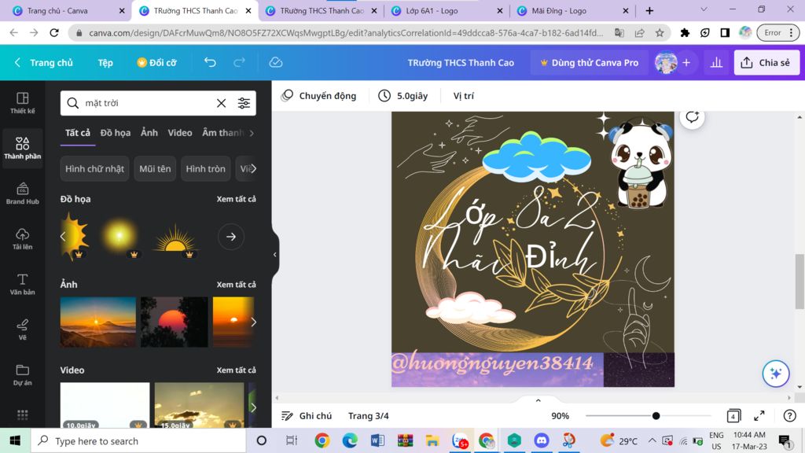Open the Windows Start menu
Screen dimensions: 805x453
point(15,440)
